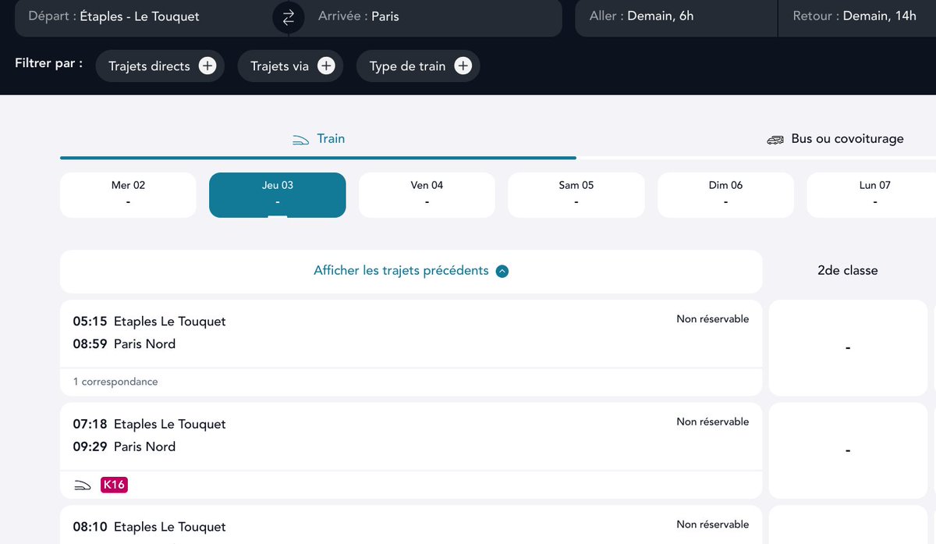This screenshot has width=936, height=544.
Task: Click the bus icon in Bus ou covoiturage
Action: 775,140
